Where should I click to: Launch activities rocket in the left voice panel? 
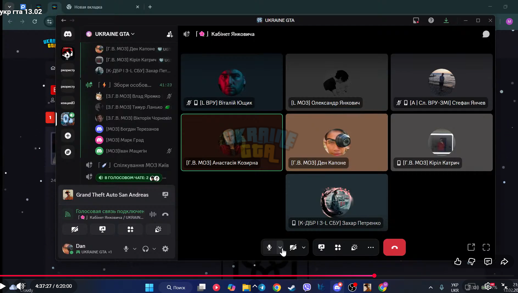pos(130,229)
